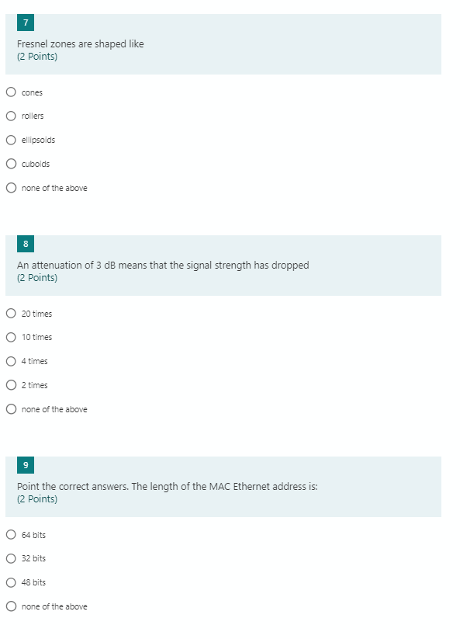Choose "64 bits" for the MAC address question
Screen dimensions: 460x639
point(10,535)
